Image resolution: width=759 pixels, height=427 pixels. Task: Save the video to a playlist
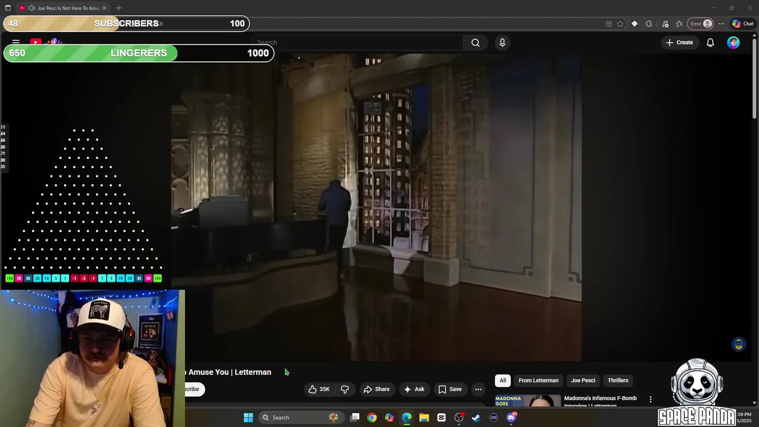tap(449, 389)
